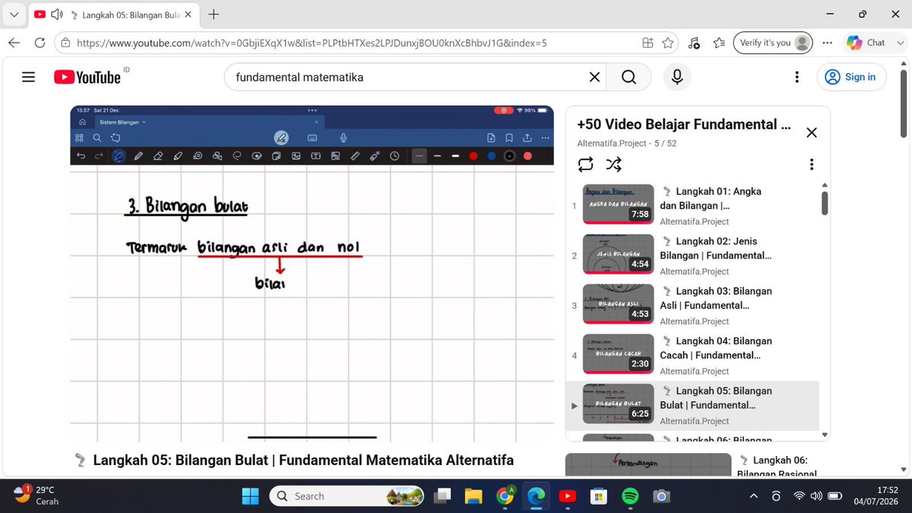Play Langkah 02: Jenis Bilangan video
Viewport: 912px width, 513px height.
pos(692,255)
